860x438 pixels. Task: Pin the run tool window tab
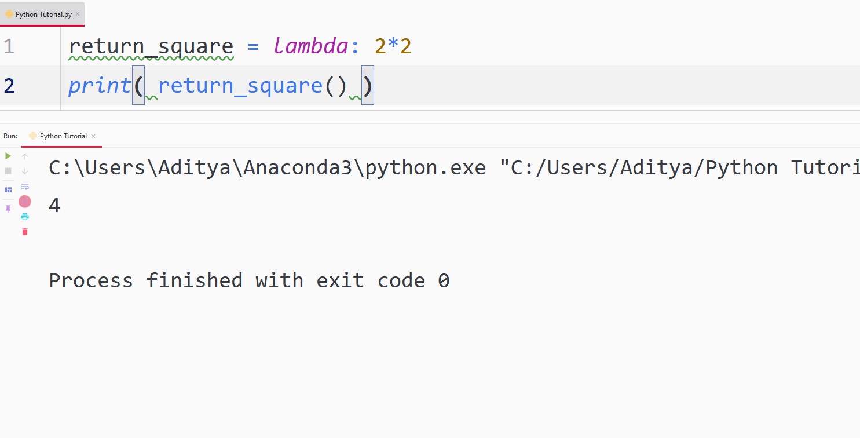click(x=8, y=209)
